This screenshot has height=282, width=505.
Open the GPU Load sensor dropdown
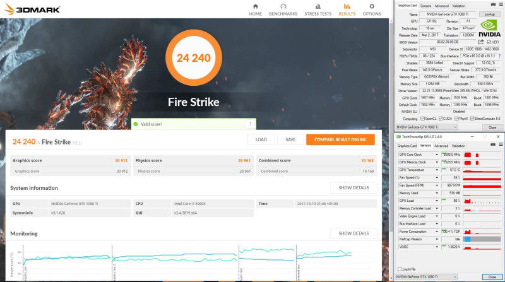point(437,201)
